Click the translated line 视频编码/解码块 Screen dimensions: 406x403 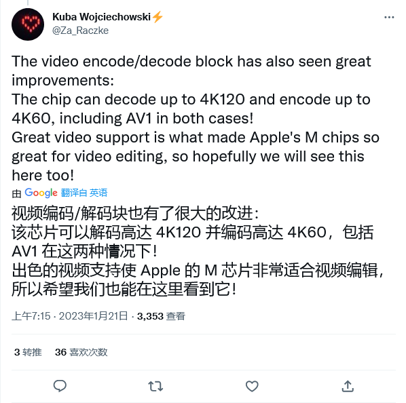135,214
